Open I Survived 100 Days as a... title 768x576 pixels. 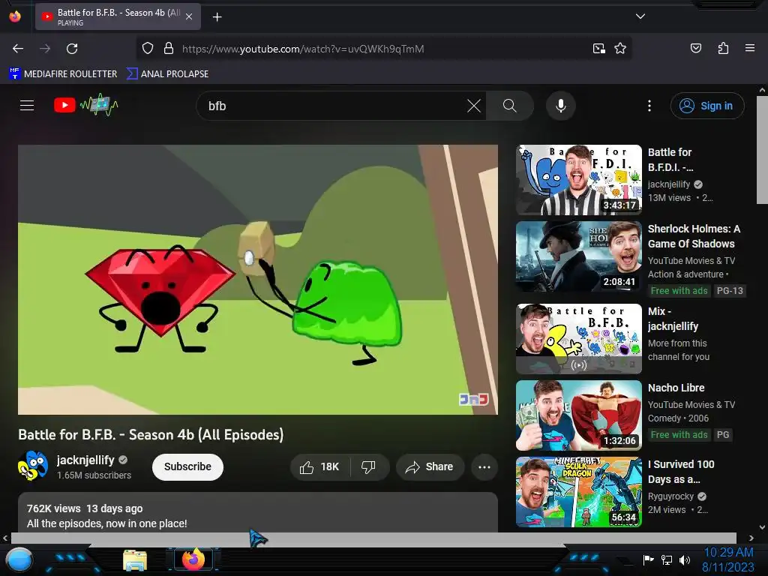point(681,472)
